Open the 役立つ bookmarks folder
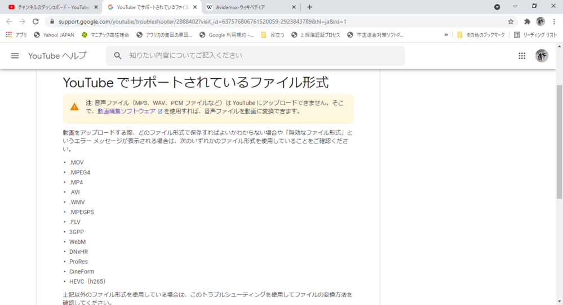 (272, 35)
